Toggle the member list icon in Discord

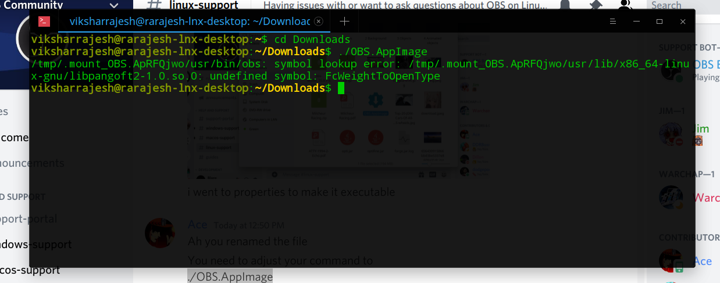625,5
